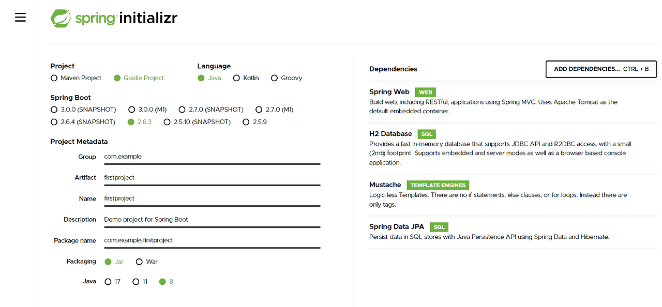This screenshot has width=662, height=307.
Task: Click the SQL badge beside H2 Database
Action: (x=426, y=134)
